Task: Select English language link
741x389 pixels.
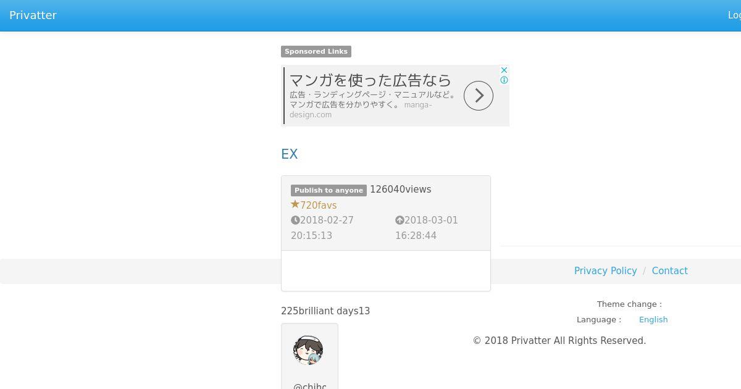Action: pos(653,320)
